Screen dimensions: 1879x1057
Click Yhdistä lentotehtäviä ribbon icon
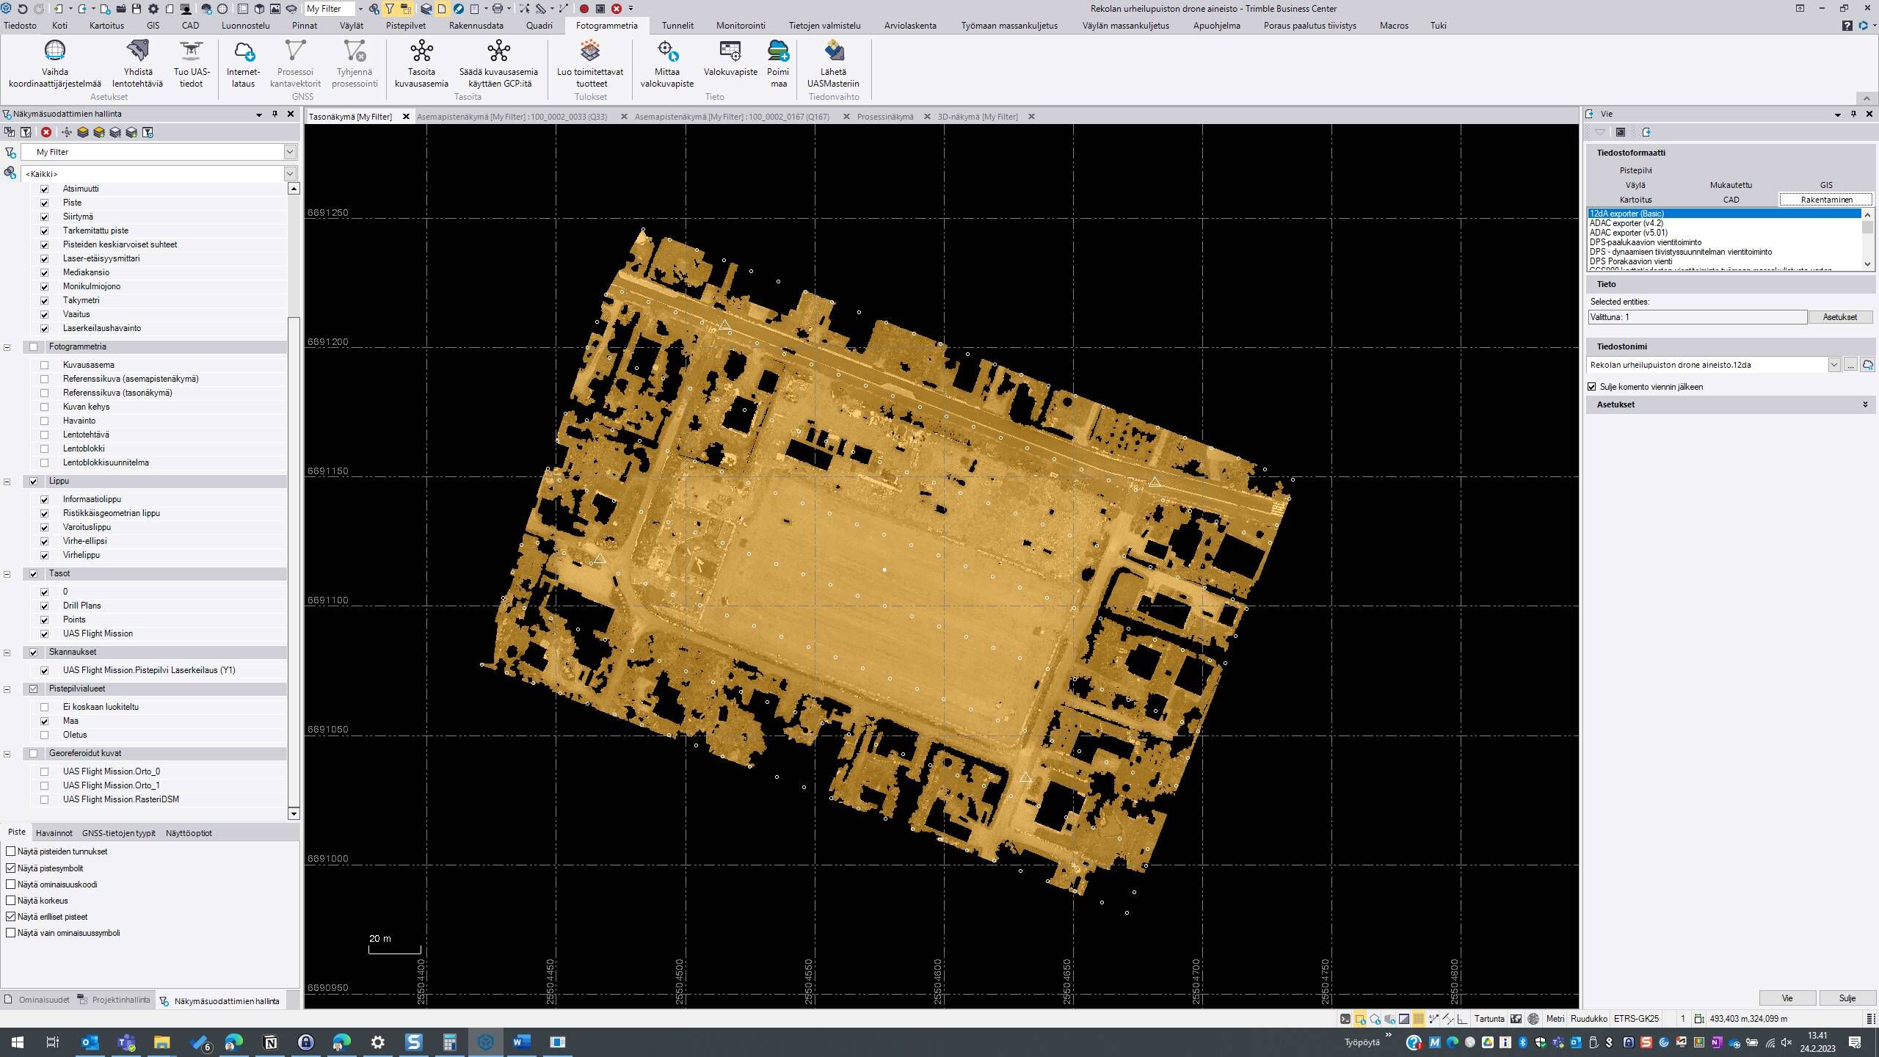click(138, 64)
